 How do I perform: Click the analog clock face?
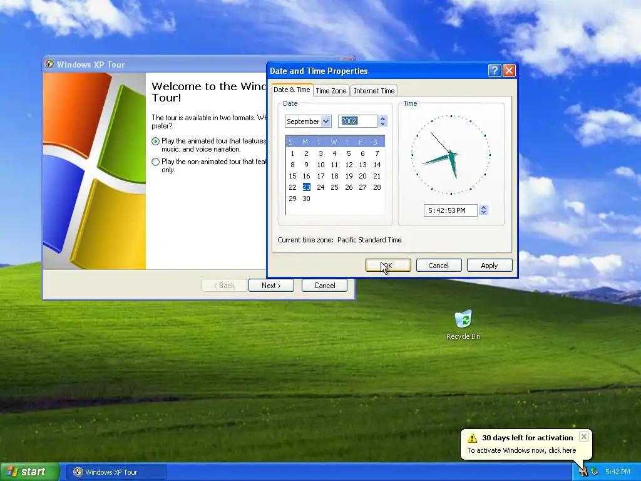451,155
